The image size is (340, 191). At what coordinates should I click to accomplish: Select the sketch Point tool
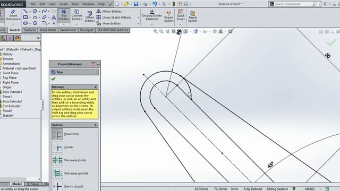(54, 23)
